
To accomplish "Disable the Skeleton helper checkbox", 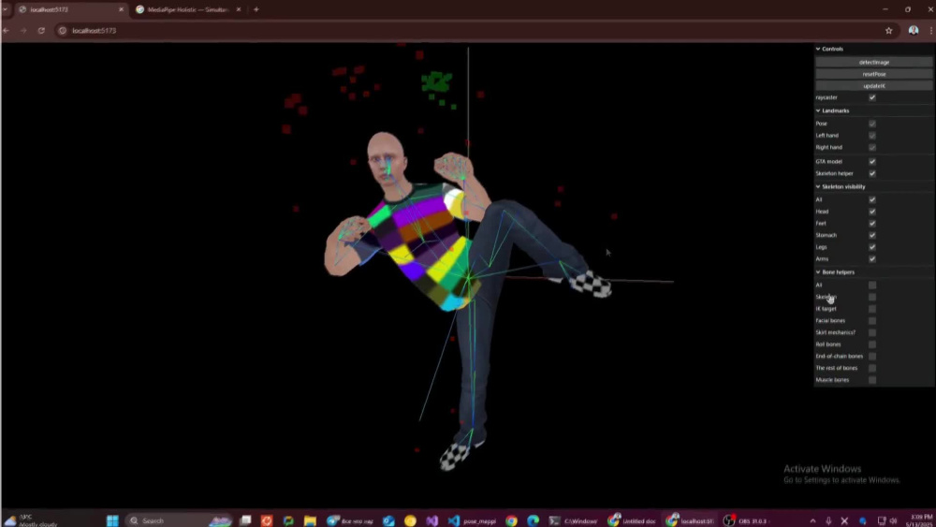I will pyautogui.click(x=872, y=173).
